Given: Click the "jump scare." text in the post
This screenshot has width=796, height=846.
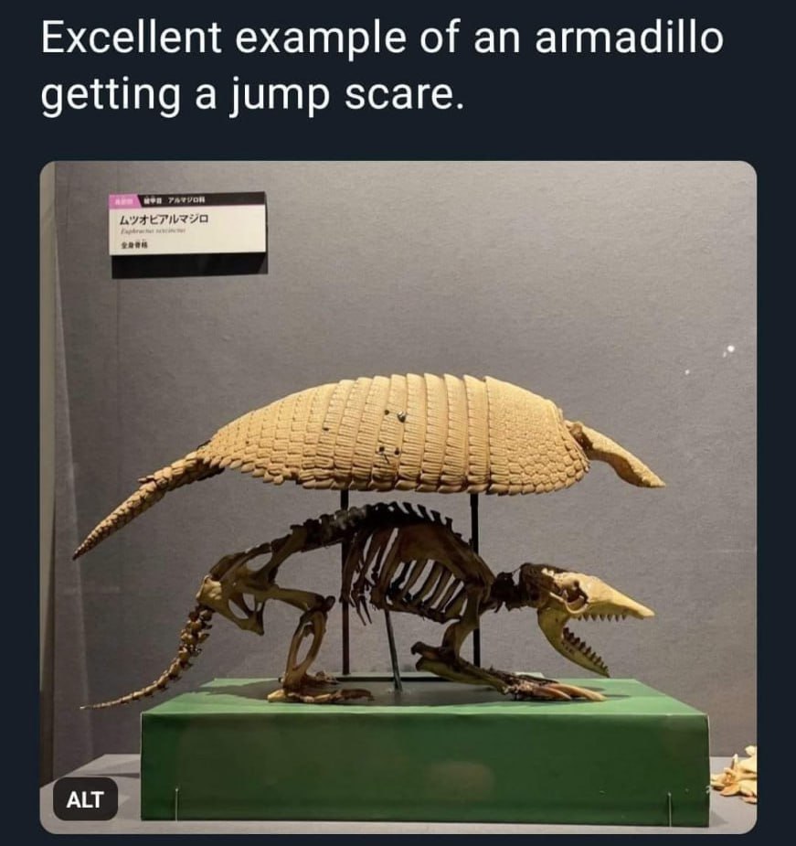Looking at the screenshot, I should pos(346,95).
